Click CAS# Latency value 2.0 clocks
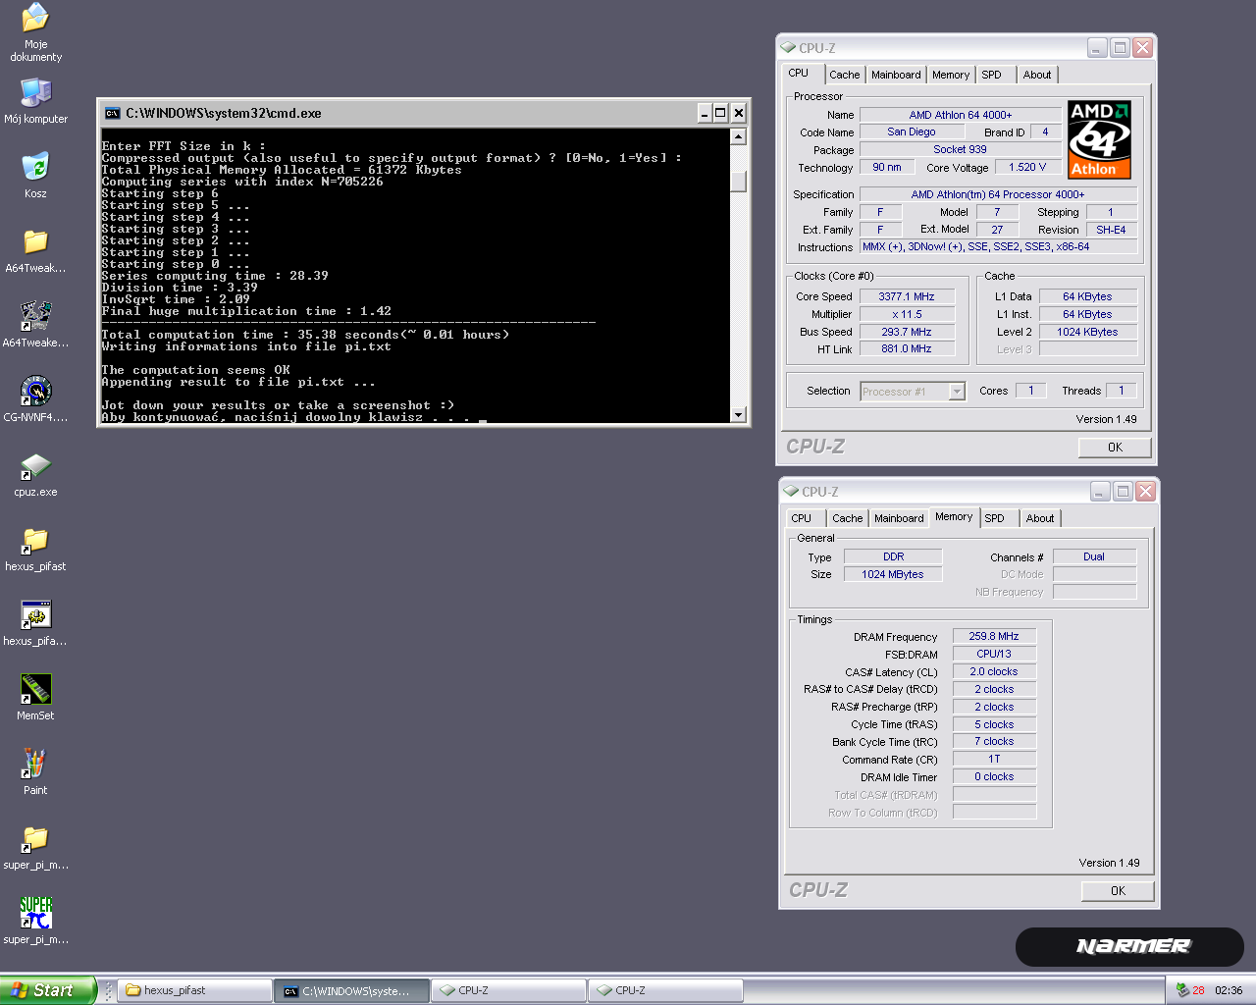Viewport: 1256px width, 1005px height. (x=994, y=671)
